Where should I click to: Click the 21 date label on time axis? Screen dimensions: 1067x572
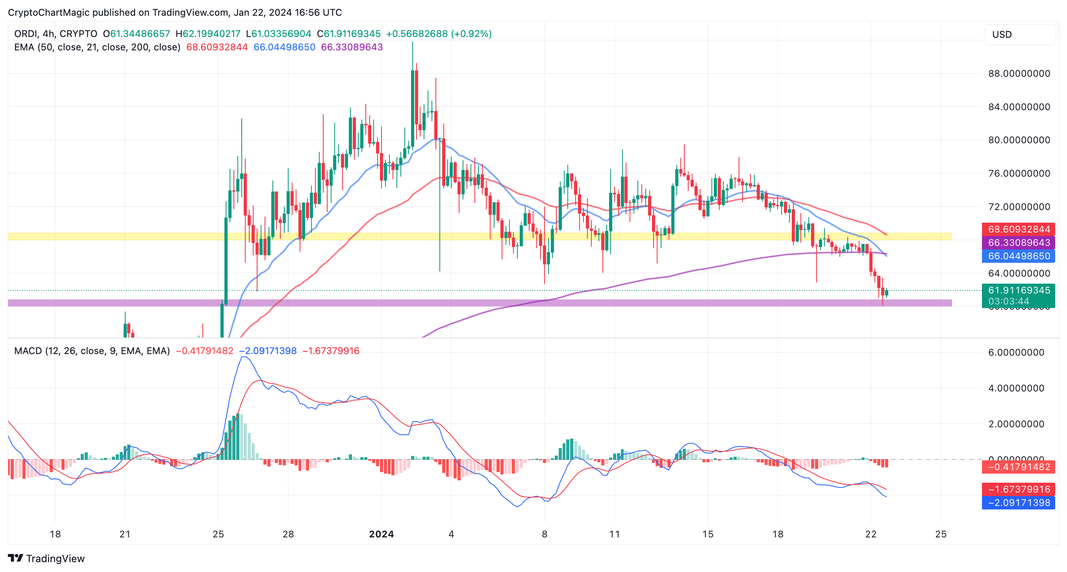[x=125, y=534]
